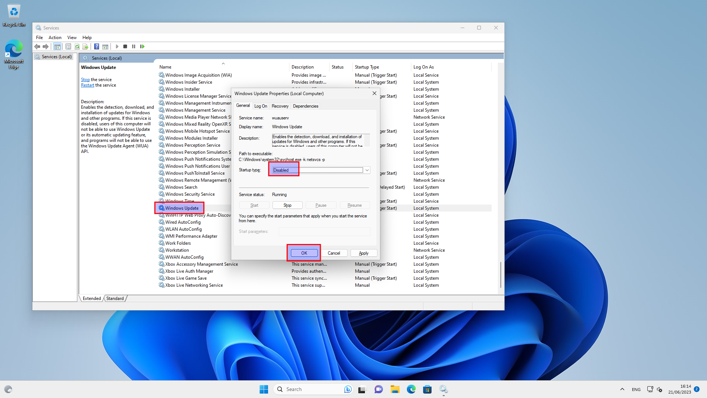Viewport: 707px width, 398px height.
Task: Open the View menu
Action: click(x=72, y=38)
